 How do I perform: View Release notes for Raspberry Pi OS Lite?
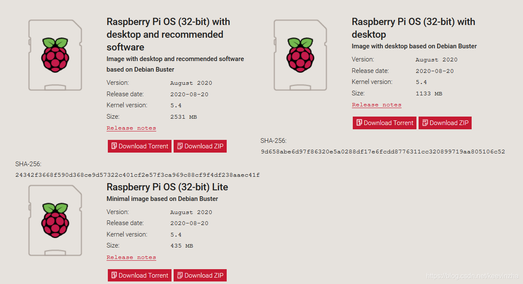[131, 257]
